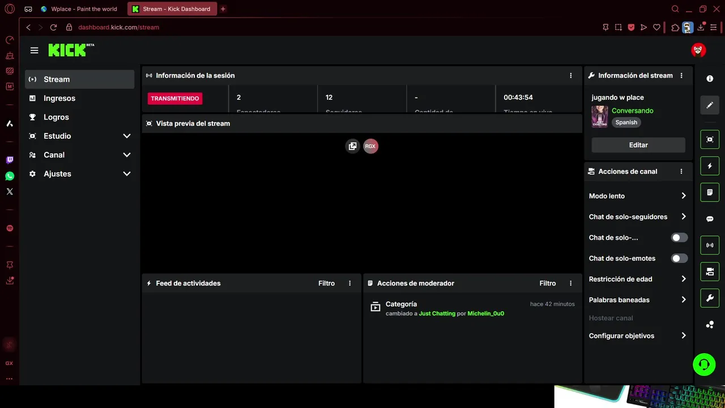Screen dimensions: 725x408
Task: Open Filtro in Feed de actividades
Action: (326, 283)
